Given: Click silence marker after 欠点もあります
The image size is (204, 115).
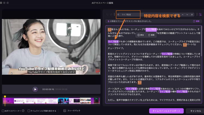Looking at the screenshot, I should 140,82.
